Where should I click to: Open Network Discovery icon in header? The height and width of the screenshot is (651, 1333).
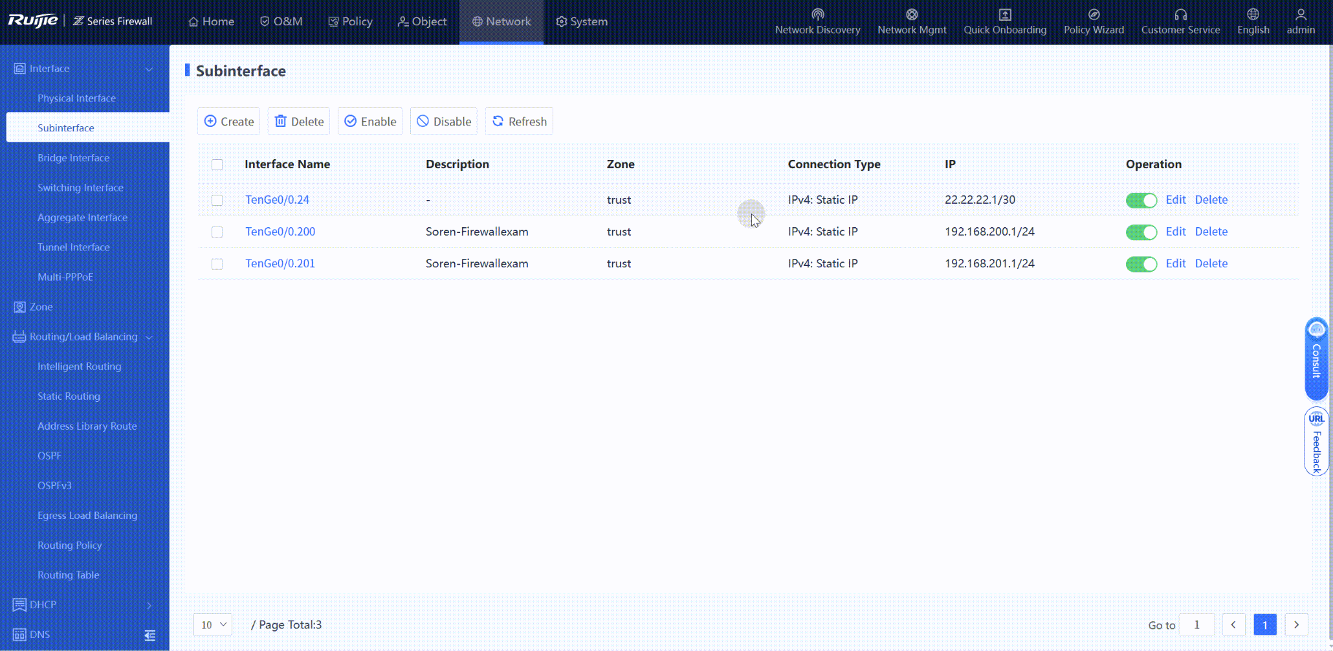(817, 15)
